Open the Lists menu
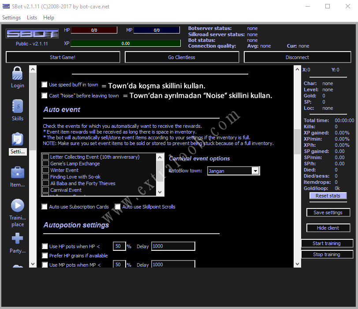This screenshot has height=309, width=358. coord(32,18)
